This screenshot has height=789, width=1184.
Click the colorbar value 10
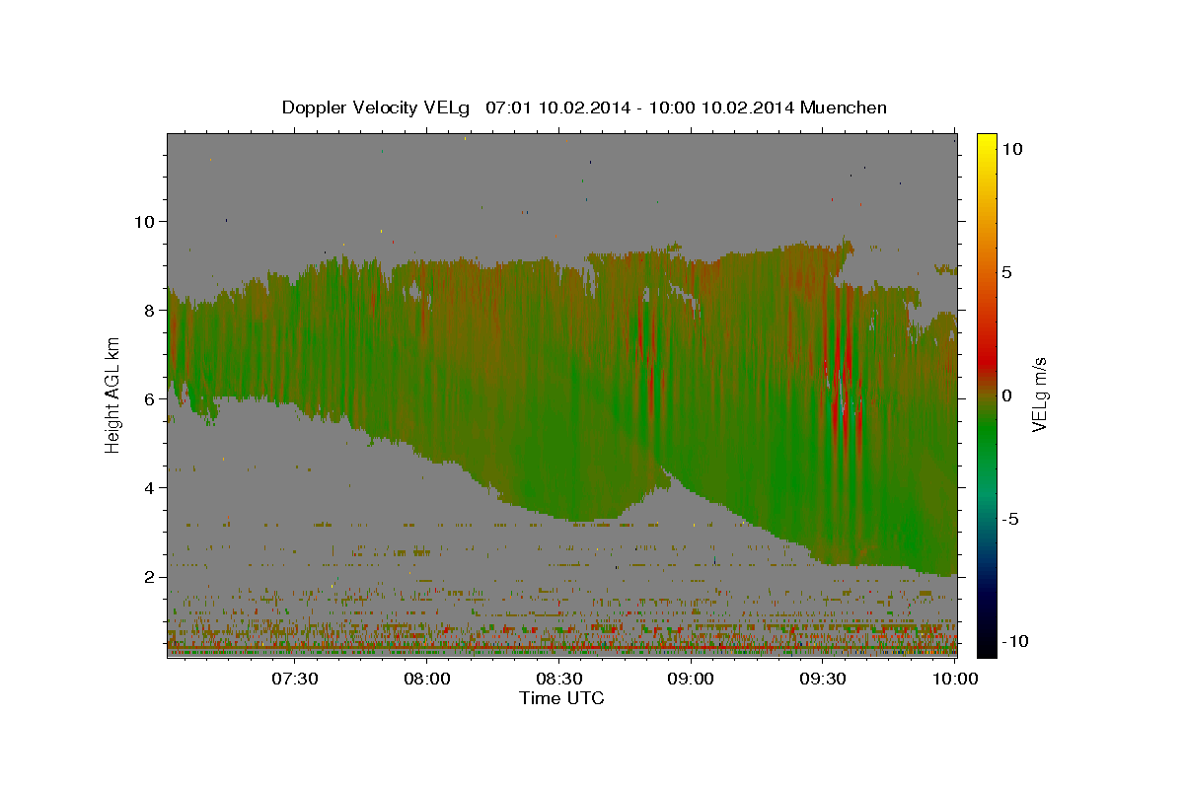(x=1012, y=148)
